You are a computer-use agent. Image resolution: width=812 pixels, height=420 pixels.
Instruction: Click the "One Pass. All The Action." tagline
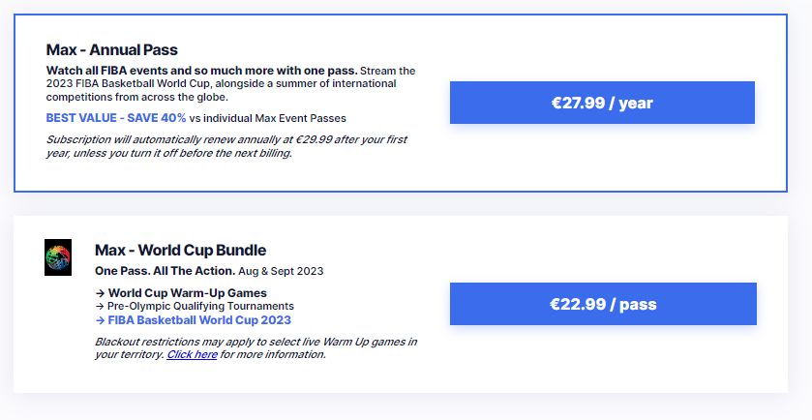point(165,271)
